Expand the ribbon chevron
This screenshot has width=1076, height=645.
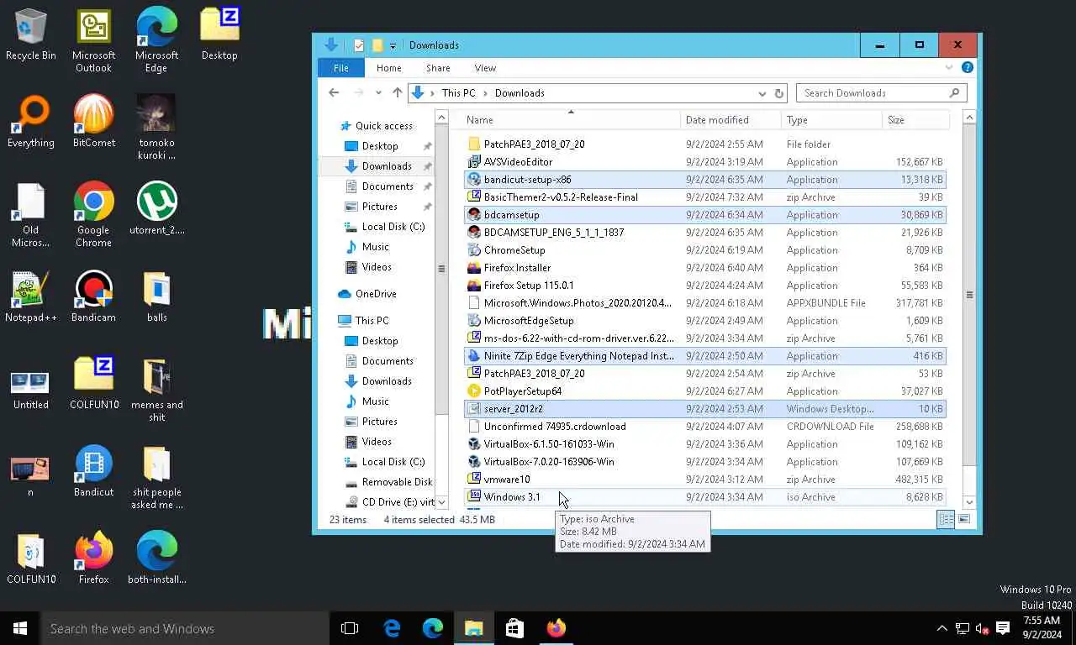click(949, 68)
